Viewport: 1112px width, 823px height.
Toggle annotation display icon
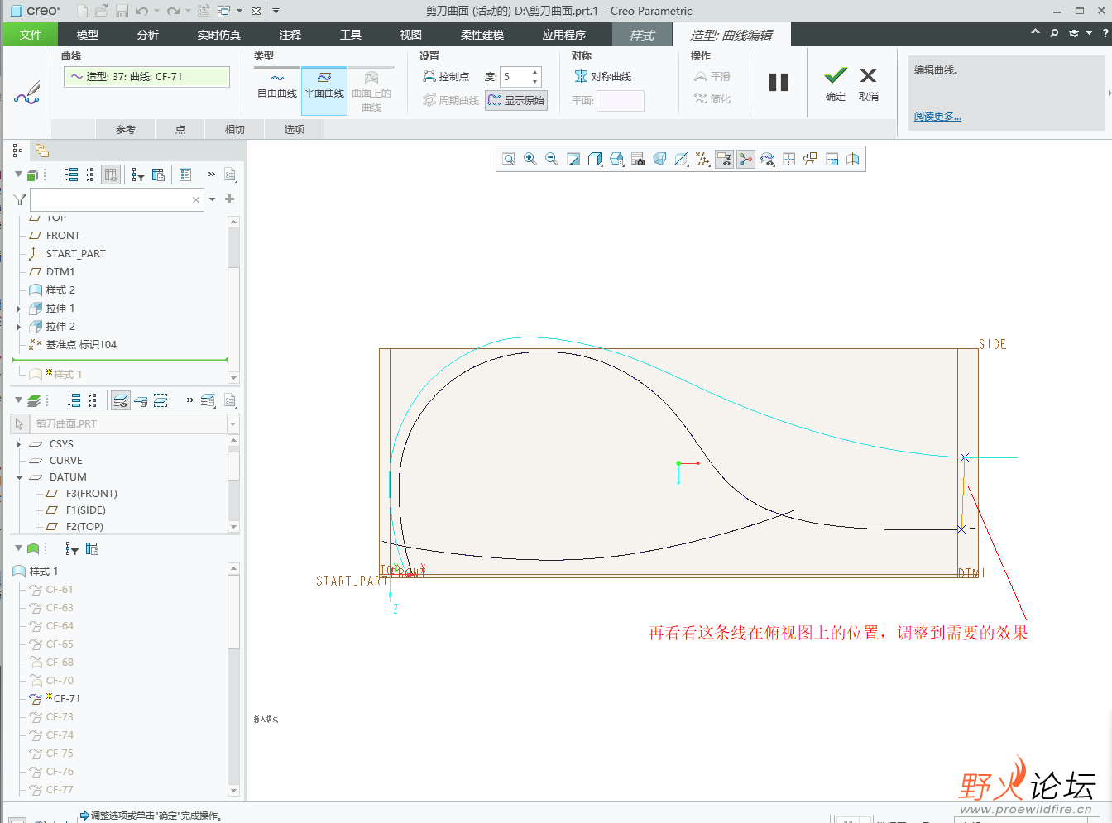pos(724,159)
